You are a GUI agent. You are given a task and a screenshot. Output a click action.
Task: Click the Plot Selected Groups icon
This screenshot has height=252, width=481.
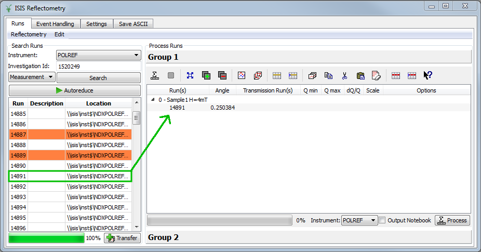click(x=258, y=75)
